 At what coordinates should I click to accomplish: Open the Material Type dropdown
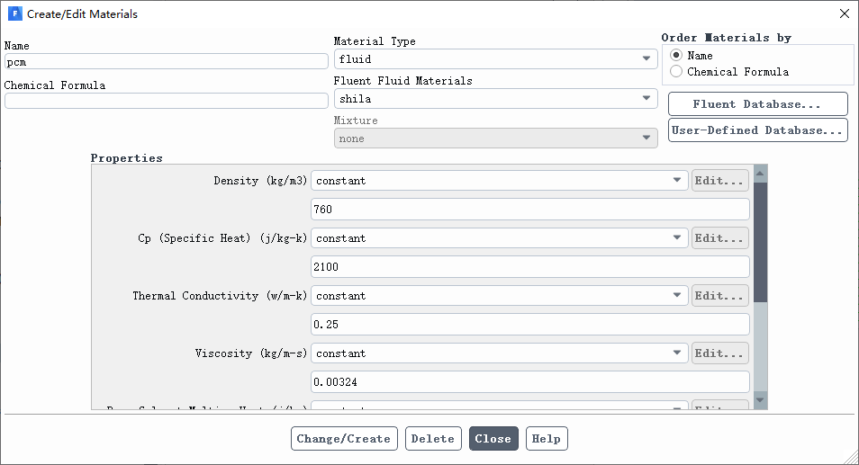coord(496,59)
